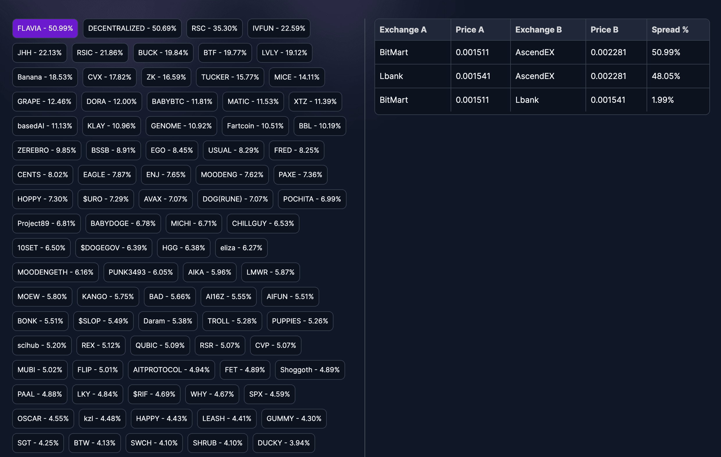Select the scihub - 5.20% token
The image size is (721, 457).
pyautogui.click(x=42, y=345)
